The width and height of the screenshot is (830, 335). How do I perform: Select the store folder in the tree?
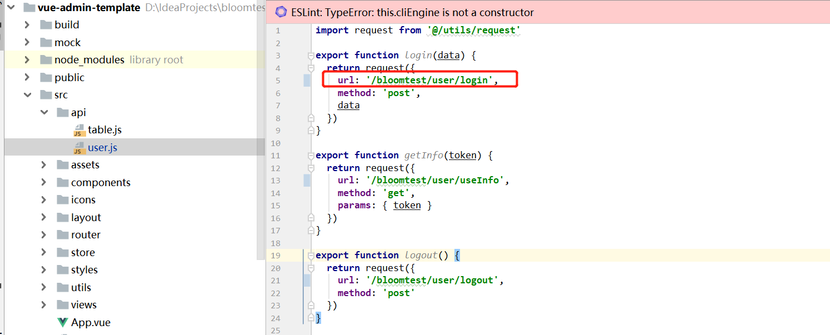pos(83,253)
